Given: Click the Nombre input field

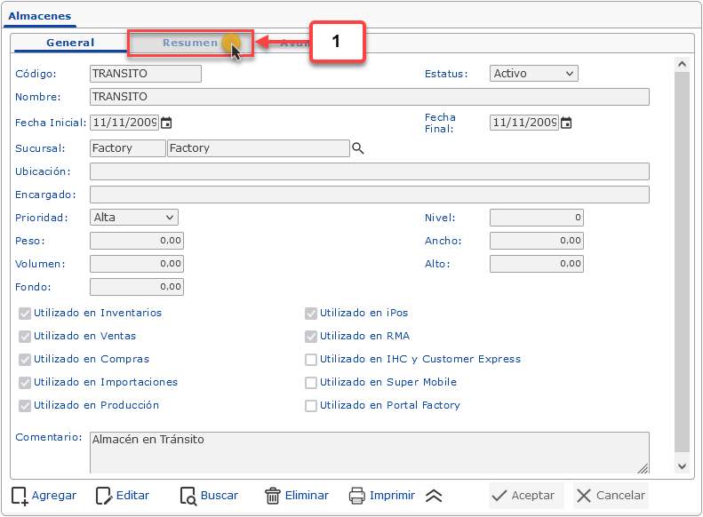Looking at the screenshot, I should [x=370, y=97].
